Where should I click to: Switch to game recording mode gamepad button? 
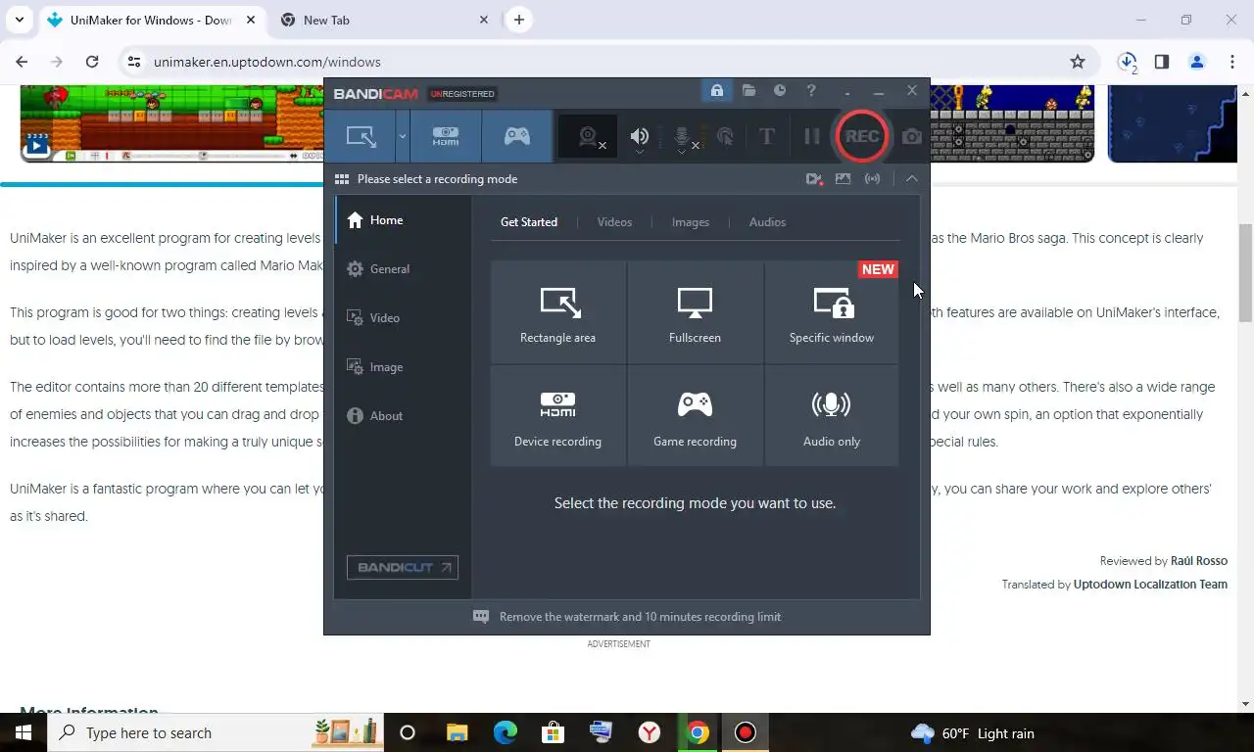point(517,136)
